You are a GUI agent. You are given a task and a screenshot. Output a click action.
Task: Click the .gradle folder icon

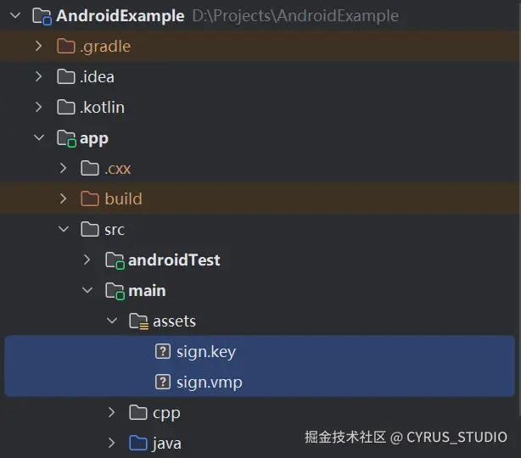point(65,46)
